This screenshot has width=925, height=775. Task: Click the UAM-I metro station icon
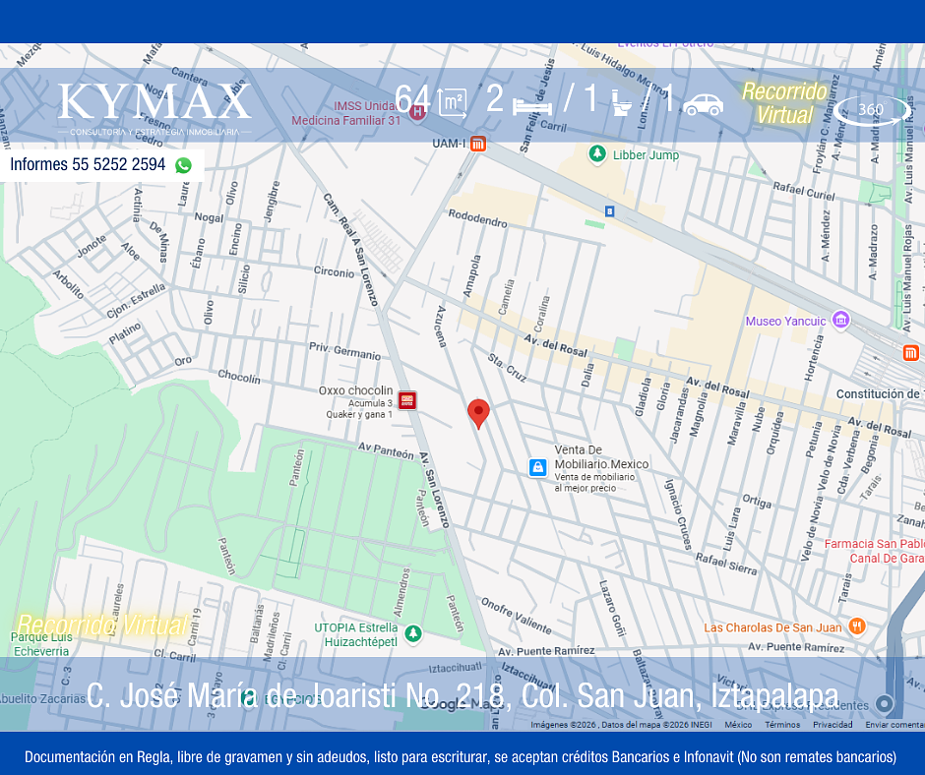click(x=477, y=144)
